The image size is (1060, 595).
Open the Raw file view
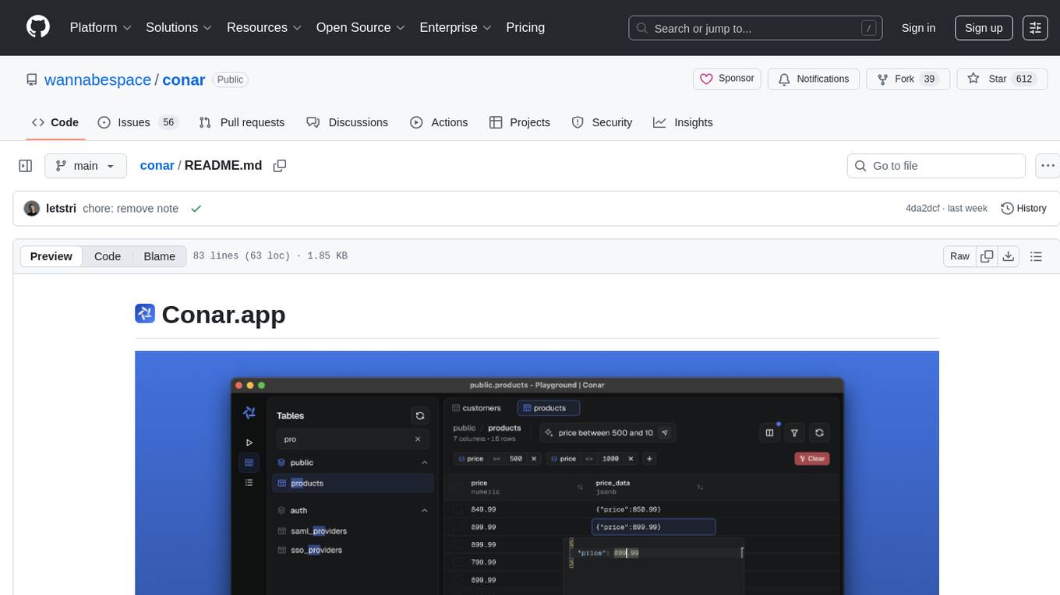[959, 256]
